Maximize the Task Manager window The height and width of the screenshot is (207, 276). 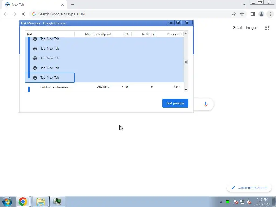[x=178, y=23]
